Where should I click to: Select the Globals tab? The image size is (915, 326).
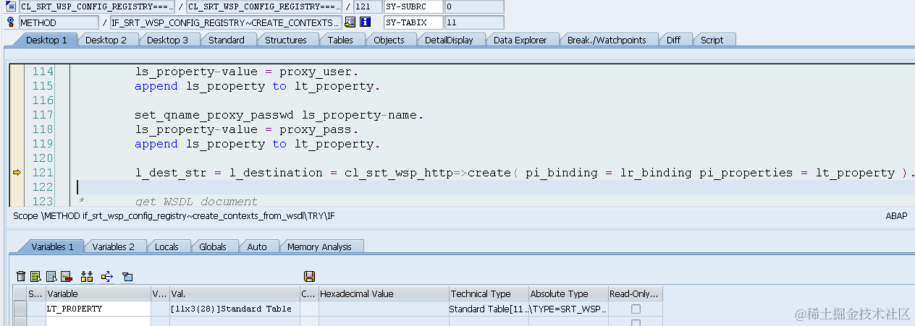[x=213, y=246]
